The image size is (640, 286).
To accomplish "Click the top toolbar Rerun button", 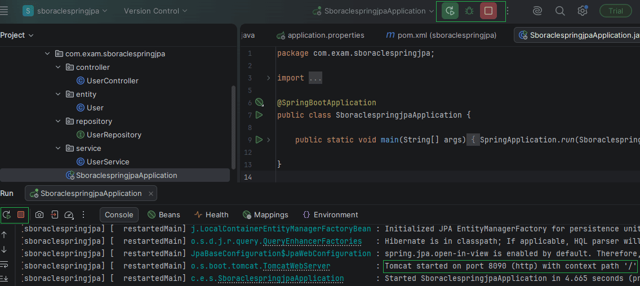I will click(450, 11).
